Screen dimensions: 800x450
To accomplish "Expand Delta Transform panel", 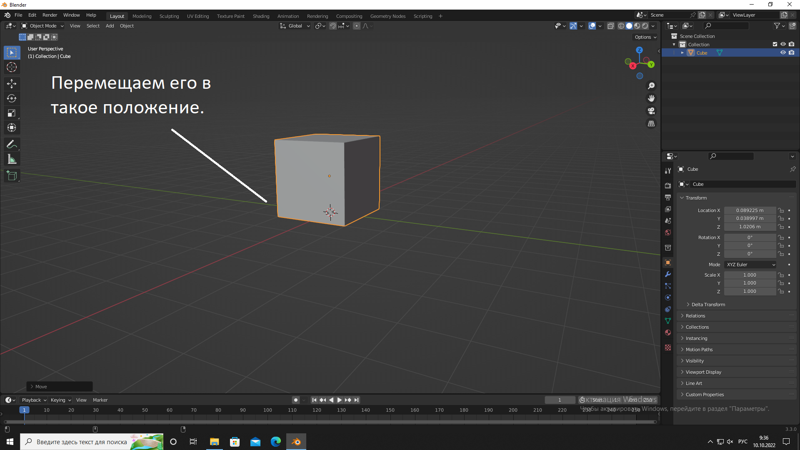I will (708, 305).
